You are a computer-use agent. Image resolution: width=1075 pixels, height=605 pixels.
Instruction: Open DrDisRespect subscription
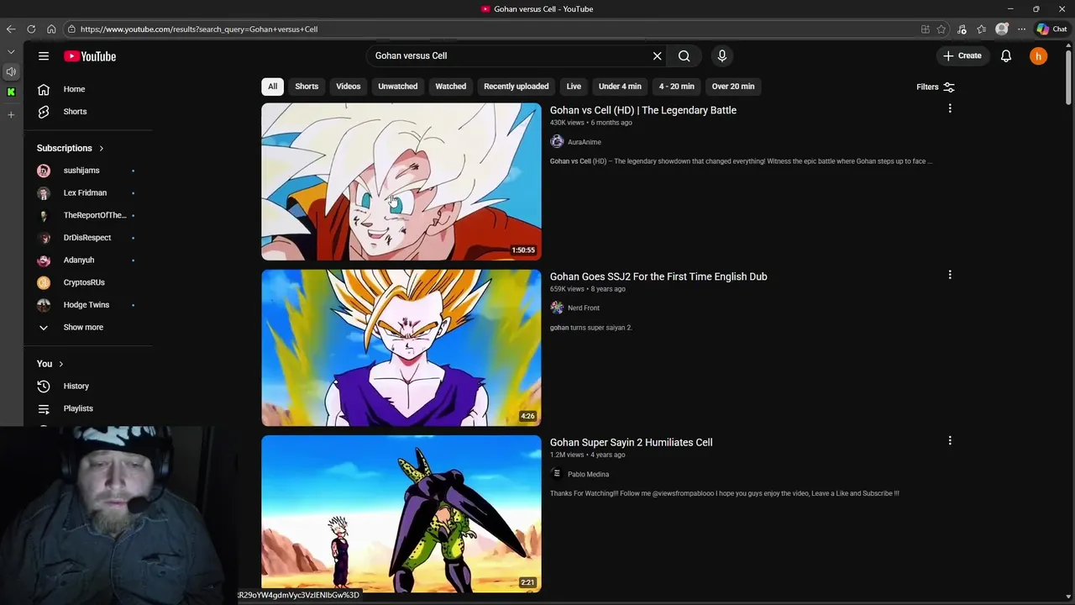pyautogui.click(x=87, y=238)
